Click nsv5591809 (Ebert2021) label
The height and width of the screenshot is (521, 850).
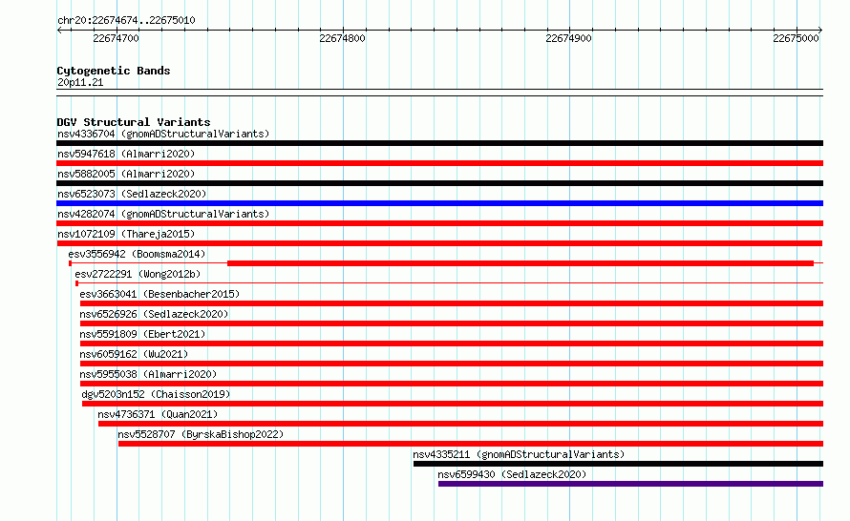click(142, 334)
